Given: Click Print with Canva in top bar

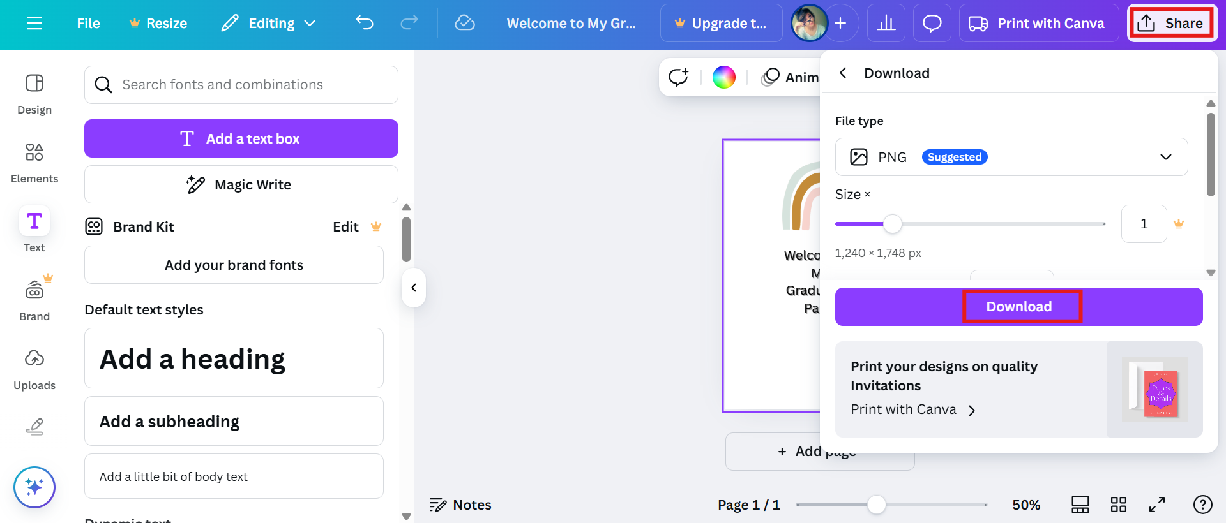Looking at the screenshot, I should click(x=1039, y=24).
